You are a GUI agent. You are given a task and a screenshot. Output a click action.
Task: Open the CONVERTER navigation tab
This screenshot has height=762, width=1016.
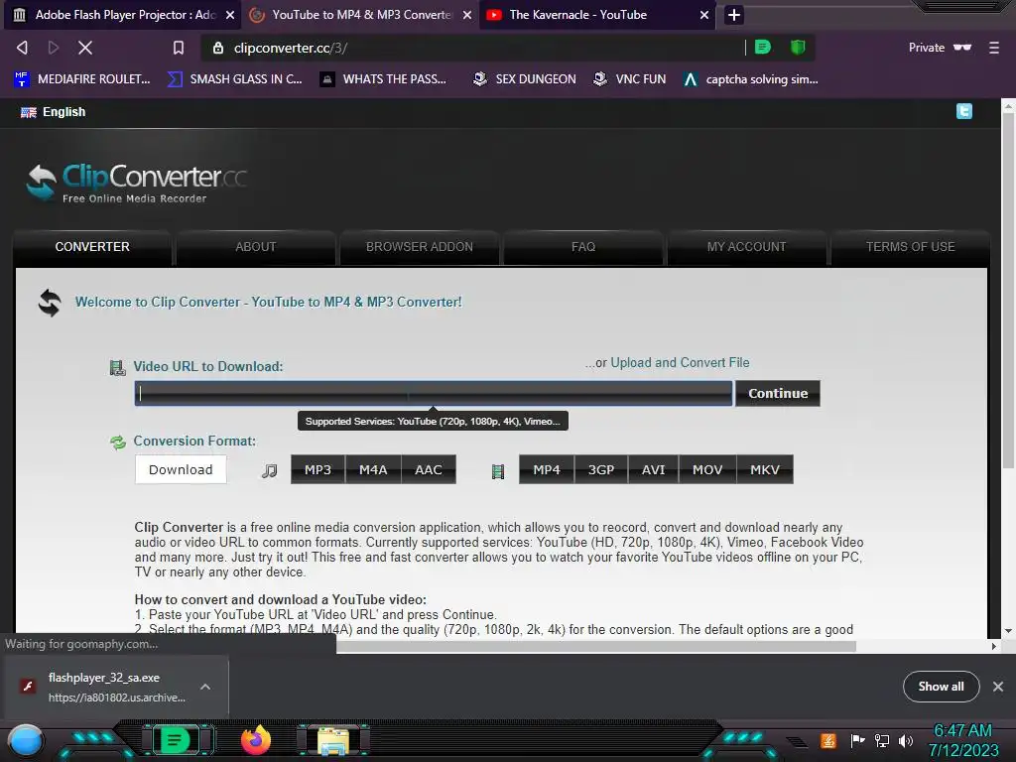[92, 247]
